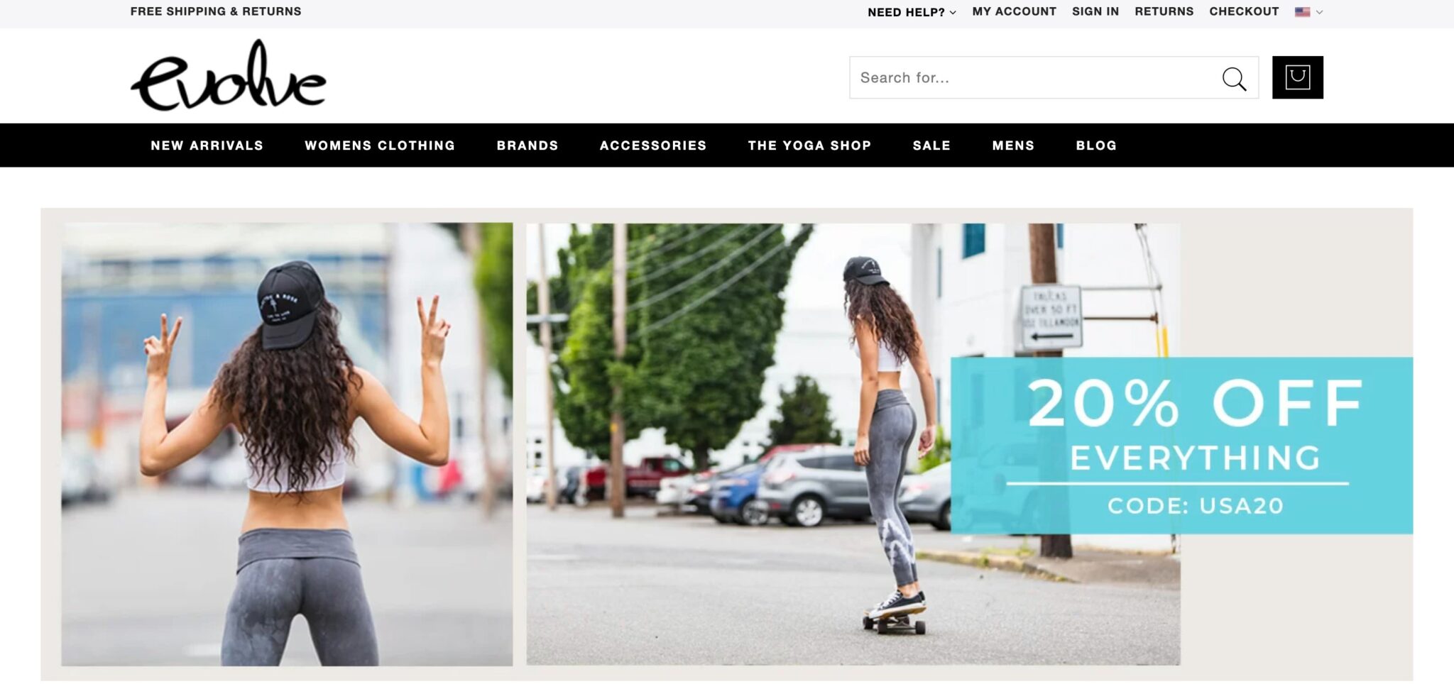Open the shopping bag cart icon

(1297, 77)
